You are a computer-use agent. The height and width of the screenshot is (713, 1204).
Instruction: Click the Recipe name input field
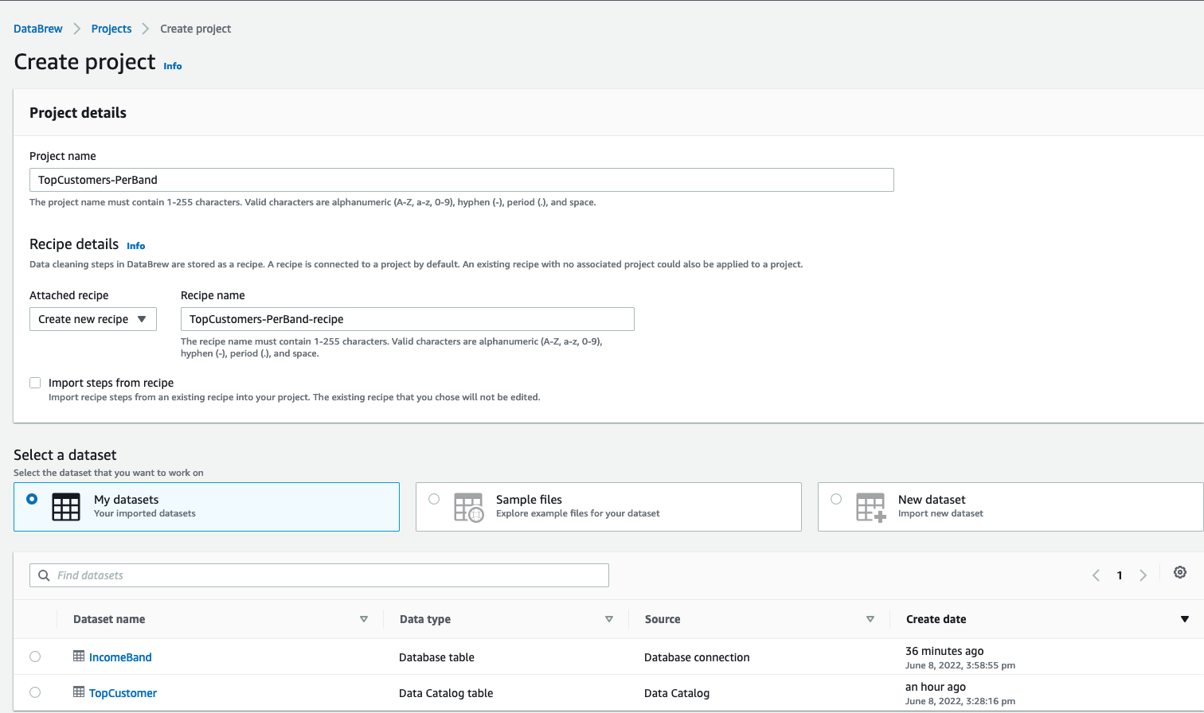click(x=408, y=319)
